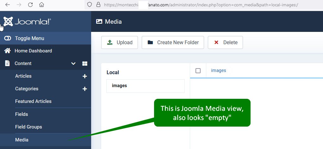Click the Delete button
Viewport: 323px width, 149px height.
225,43
